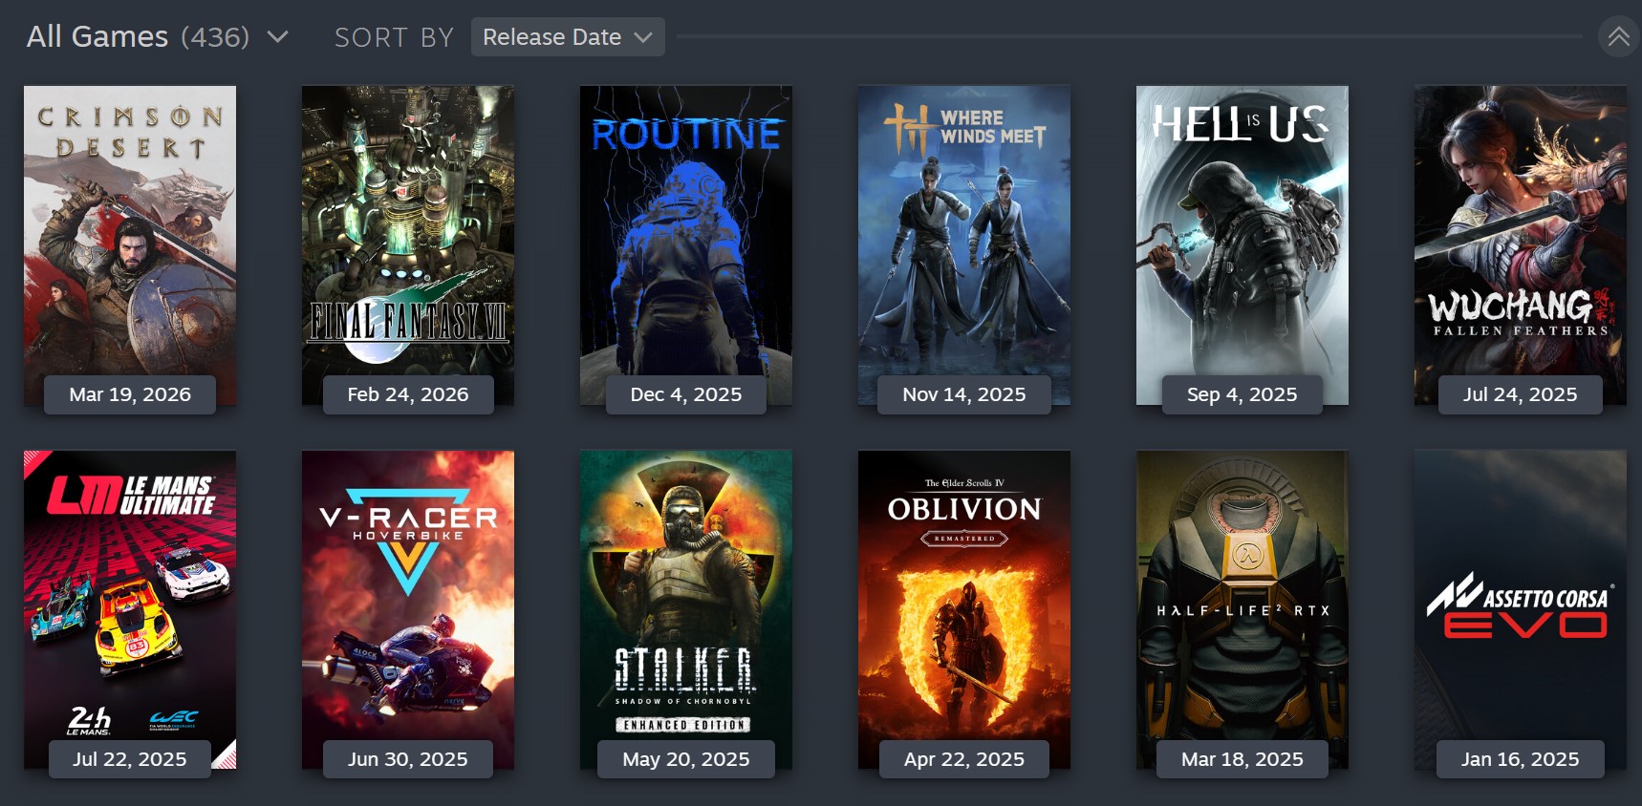Select the V-Racer Hoverbike cover
Viewport: 1642px width, 806px height.
(x=408, y=609)
